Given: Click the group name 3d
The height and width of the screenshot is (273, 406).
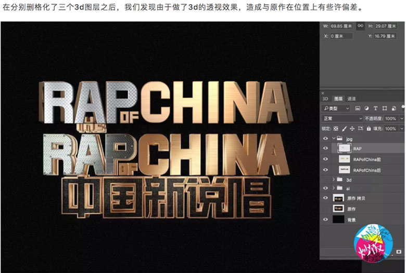Looking at the screenshot, I should coord(349,180).
